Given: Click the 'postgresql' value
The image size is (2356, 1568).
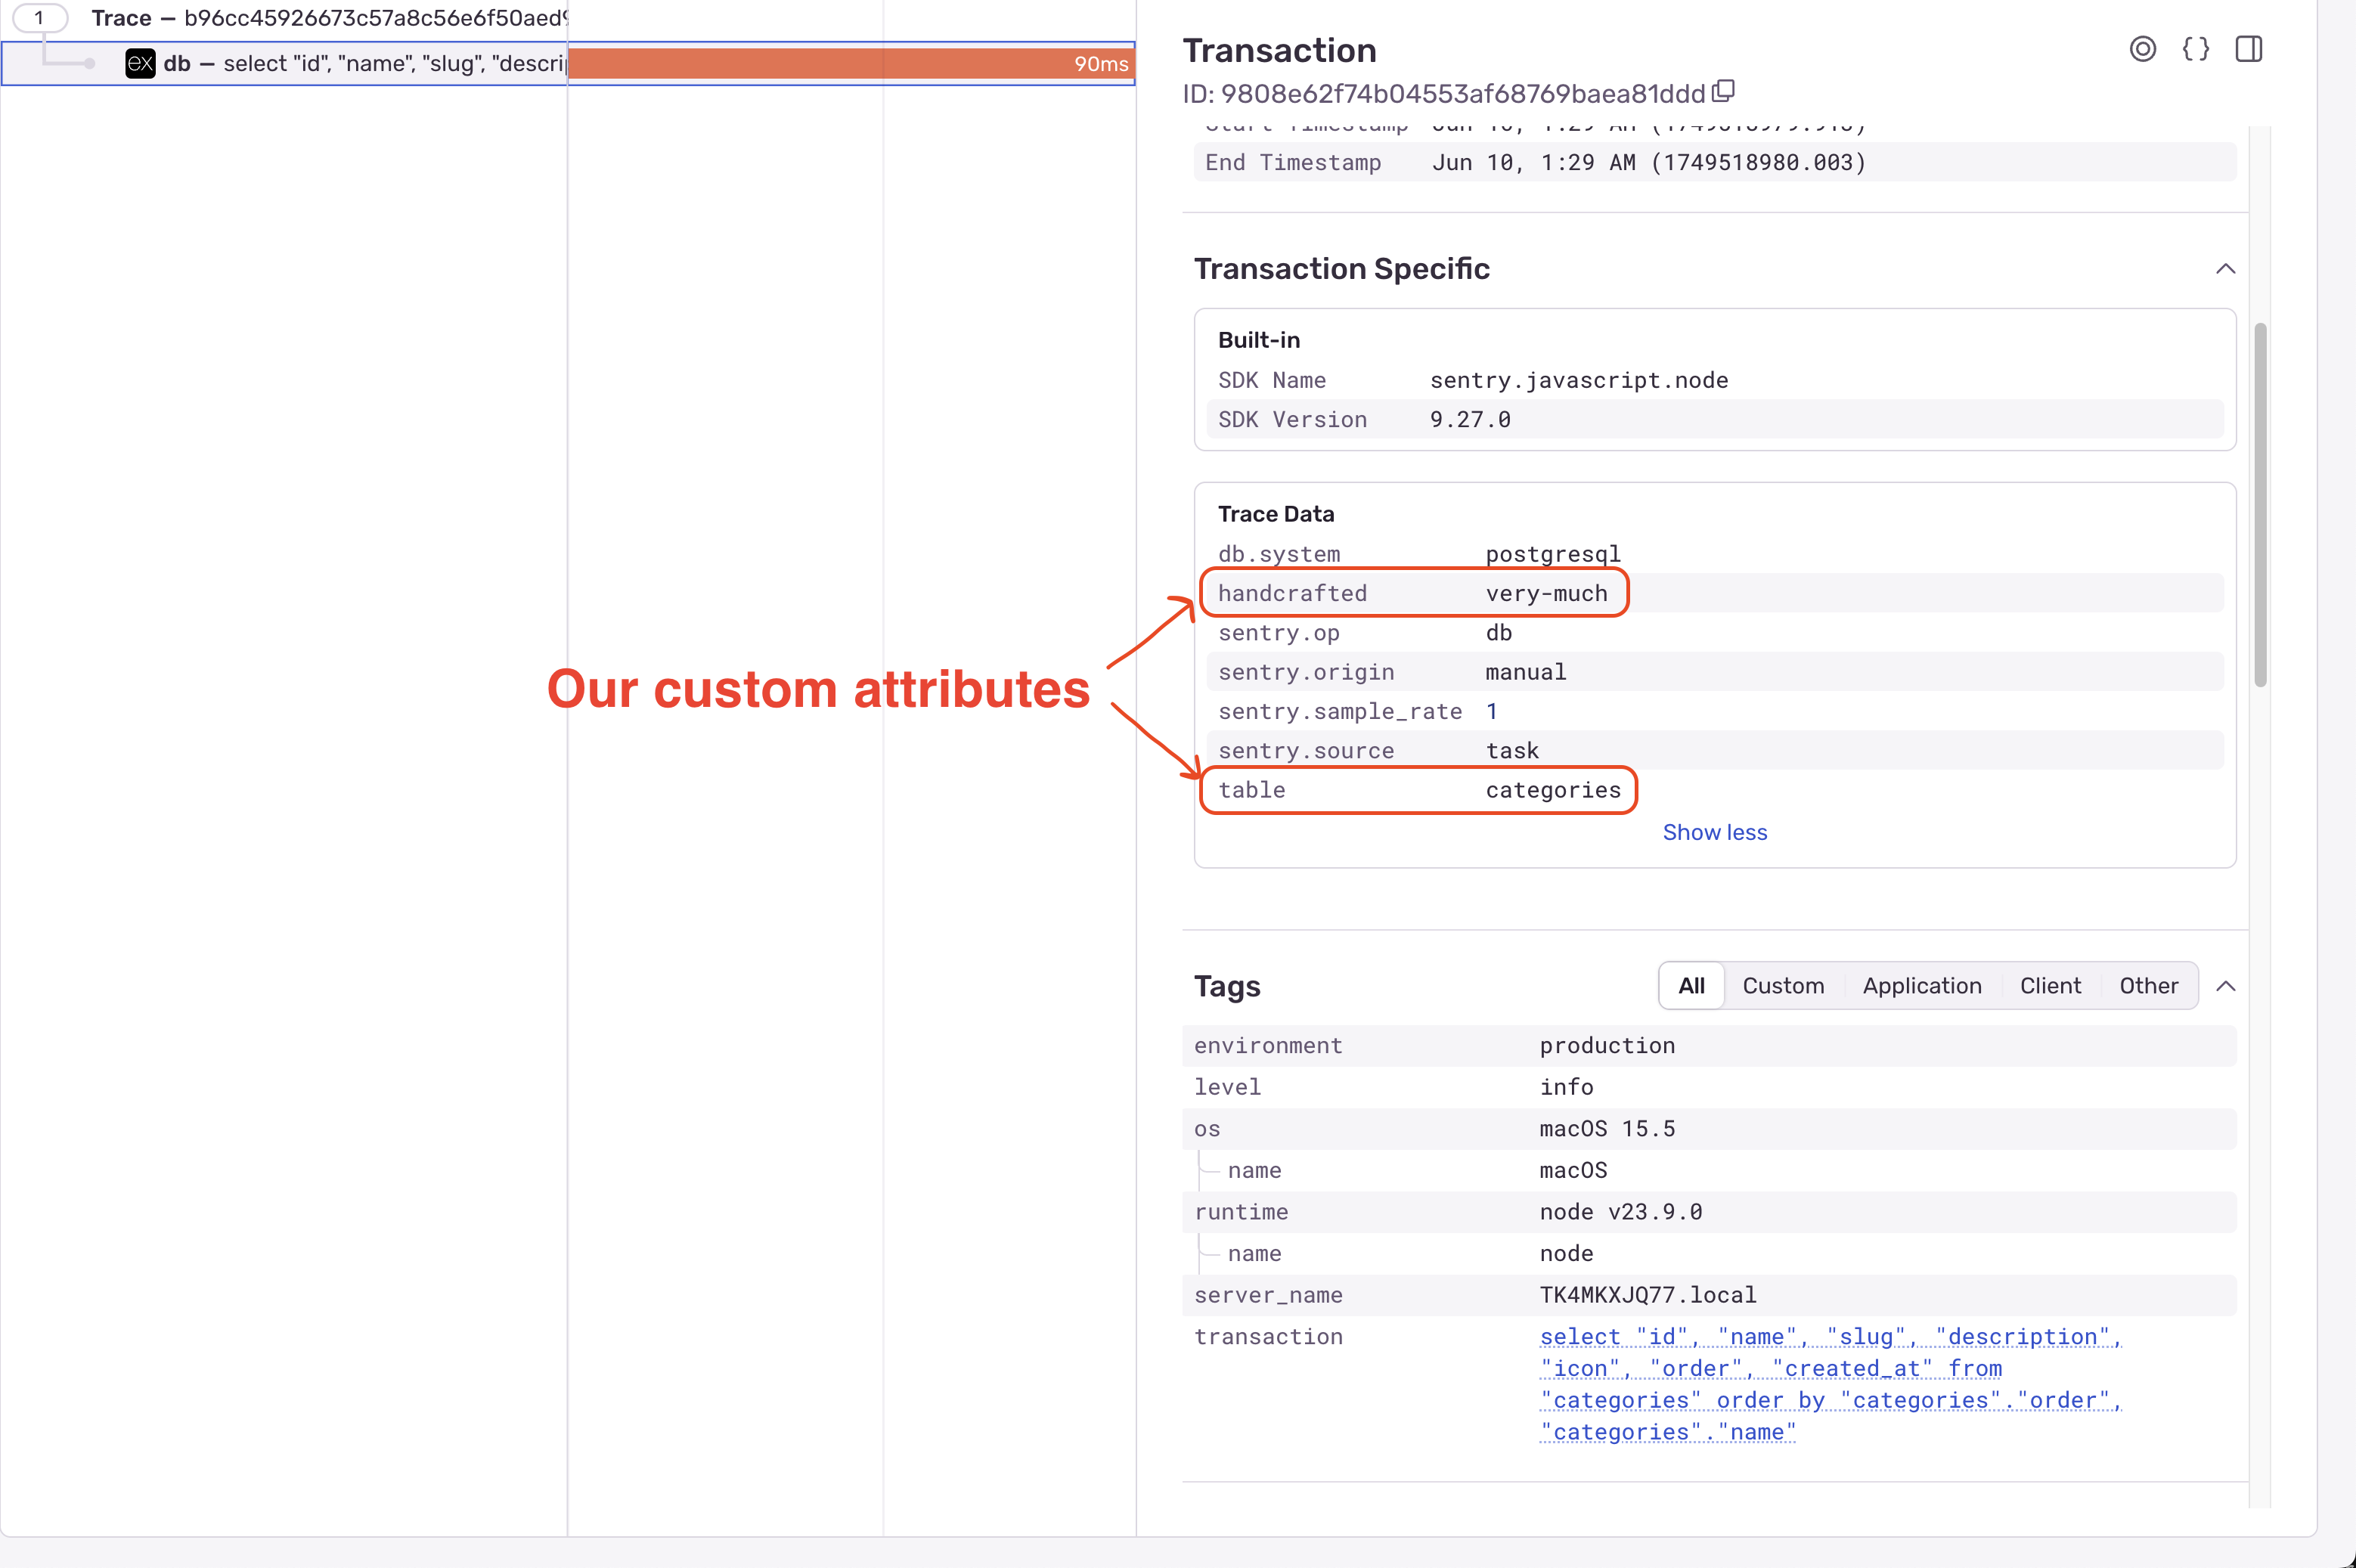Looking at the screenshot, I should (1553, 554).
